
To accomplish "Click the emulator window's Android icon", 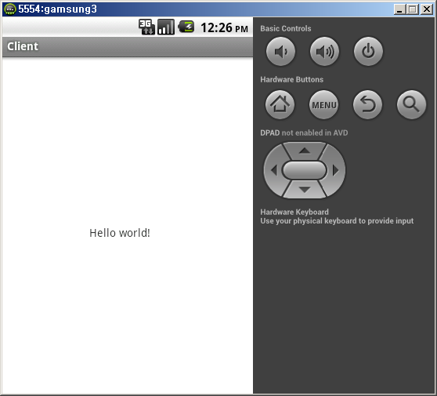I will 10,9.
